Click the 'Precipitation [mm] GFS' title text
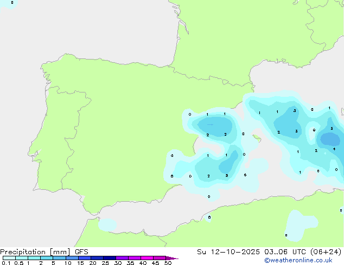Image resolution: width=344 pixels, height=265 pixels. (44, 252)
